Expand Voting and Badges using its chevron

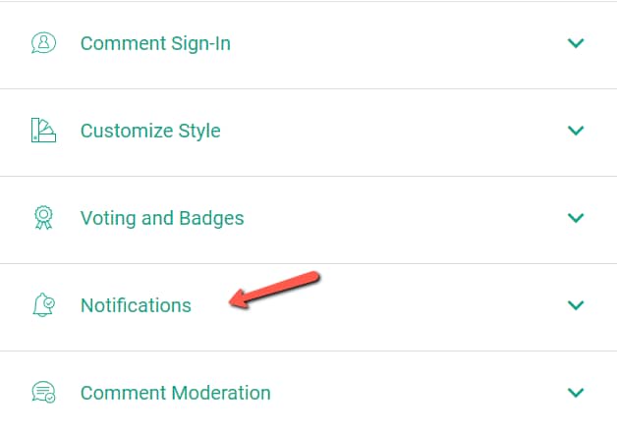[x=576, y=217]
